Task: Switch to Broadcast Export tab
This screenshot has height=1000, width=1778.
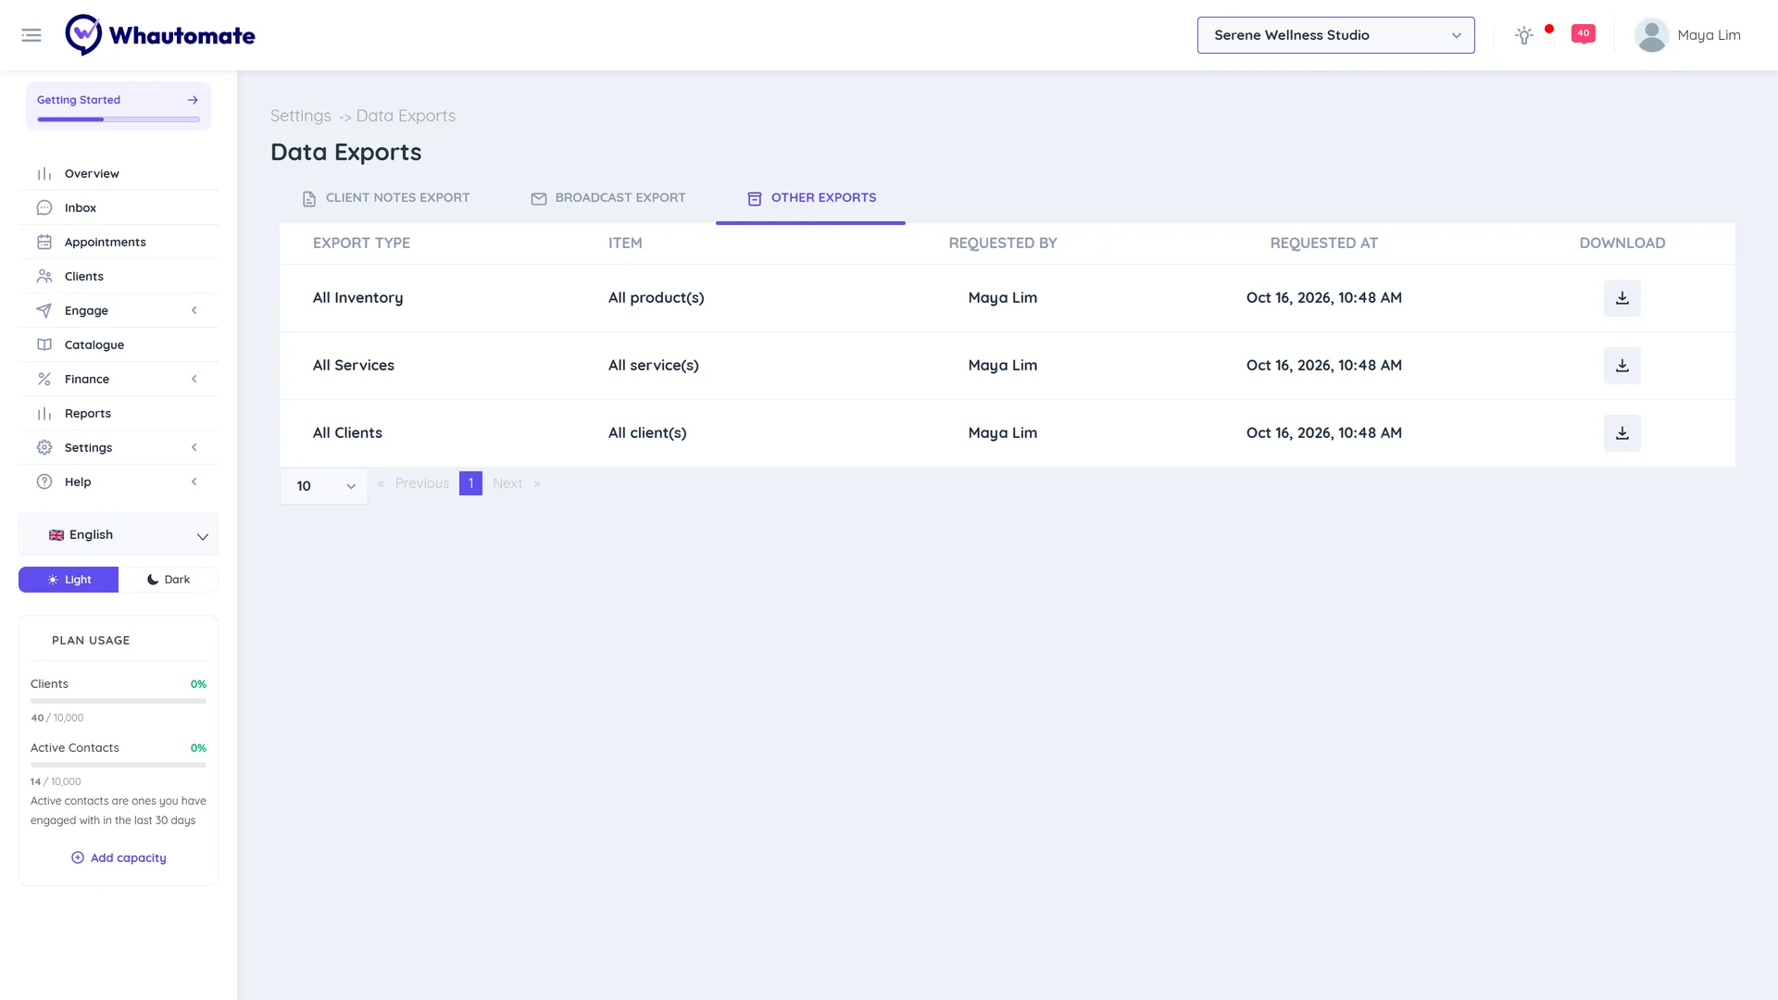Action: [608, 198]
